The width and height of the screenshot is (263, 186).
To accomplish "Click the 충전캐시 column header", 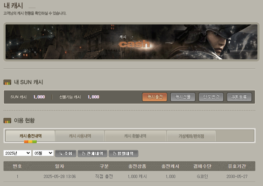I will (170, 166).
